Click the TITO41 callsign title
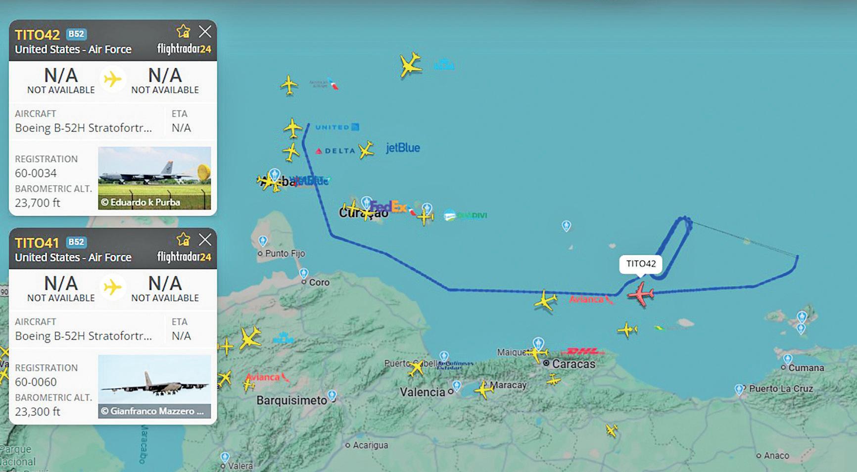Screen dimensions: 857x472 tap(37, 243)
